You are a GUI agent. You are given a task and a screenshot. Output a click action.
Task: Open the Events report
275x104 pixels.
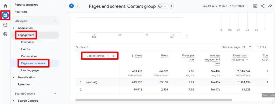click(26, 49)
